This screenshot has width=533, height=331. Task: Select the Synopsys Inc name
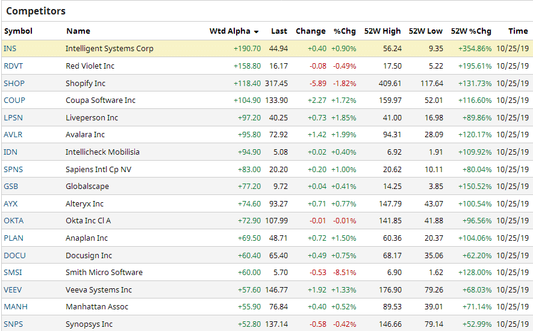[x=89, y=324]
